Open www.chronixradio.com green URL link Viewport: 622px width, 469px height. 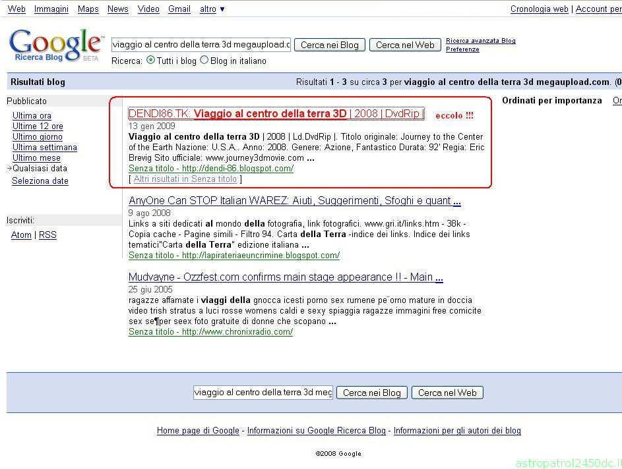[210, 331]
